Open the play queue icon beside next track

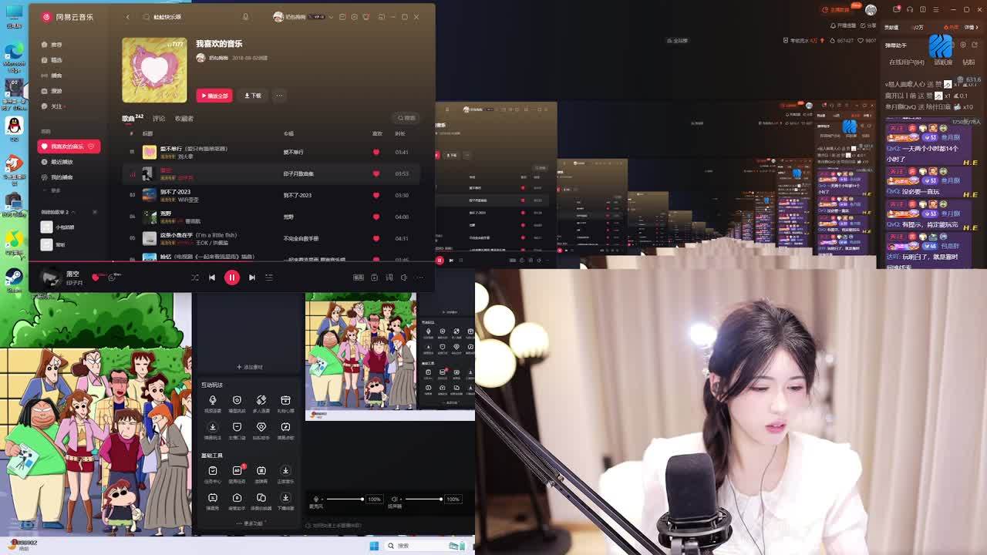269,277
